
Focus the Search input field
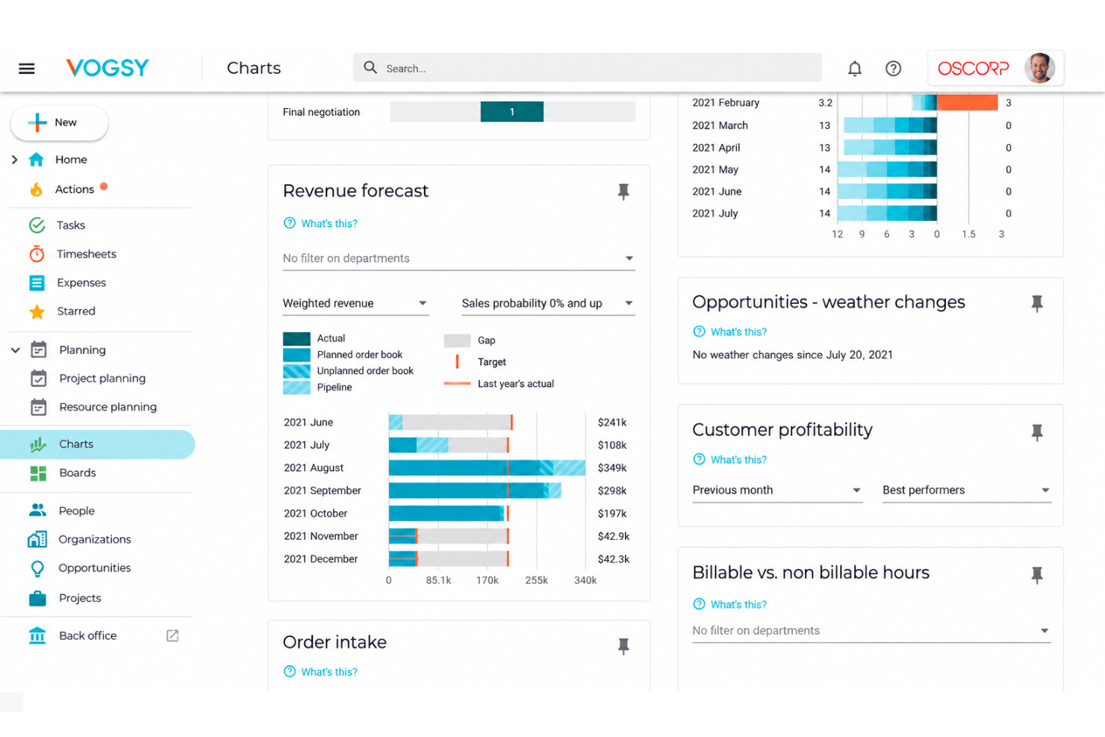pyautogui.click(x=588, y=68)
